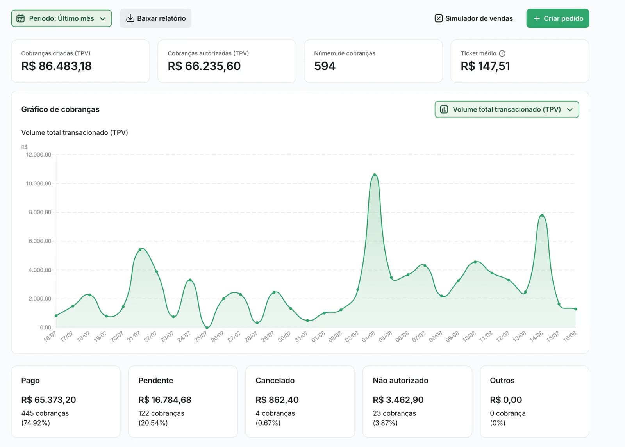The image size is (625, 447).
Task: Click the R$ 16.784,68 pending amount
Action: [165, 400]
